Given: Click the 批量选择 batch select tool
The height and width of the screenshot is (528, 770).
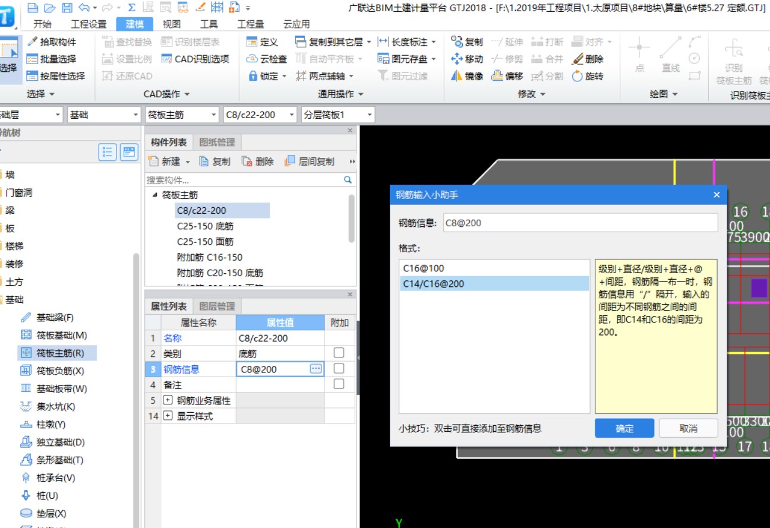Looking at the screenshot, I should (x=51, y=59).
